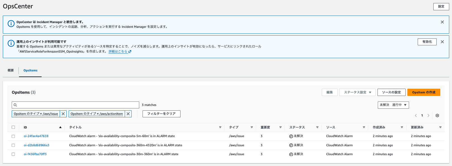Open the ステータス設定 dropdown
Image resolution: width=452 pixels, height=166 pixels.
pos(357,92)
